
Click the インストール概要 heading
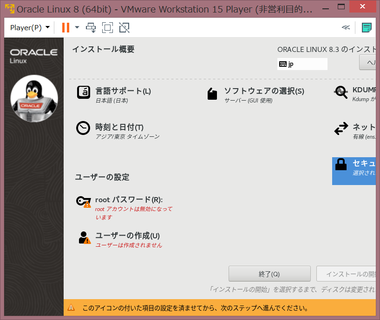[x=104, y=49]
